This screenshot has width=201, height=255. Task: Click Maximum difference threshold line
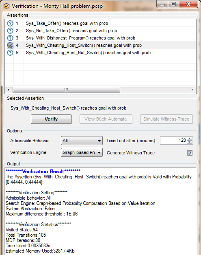click(42, 214)
